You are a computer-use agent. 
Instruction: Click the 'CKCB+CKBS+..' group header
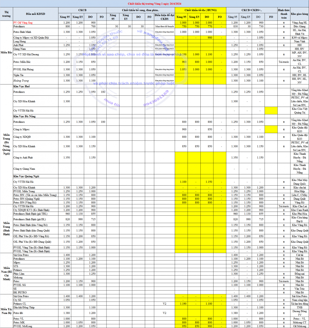(x=252, y=10)
